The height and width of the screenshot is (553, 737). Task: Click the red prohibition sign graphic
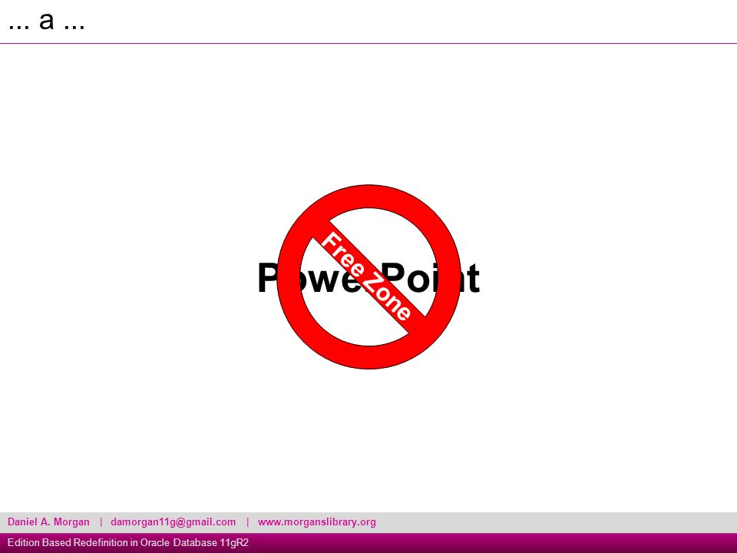(x=369, y=277)
